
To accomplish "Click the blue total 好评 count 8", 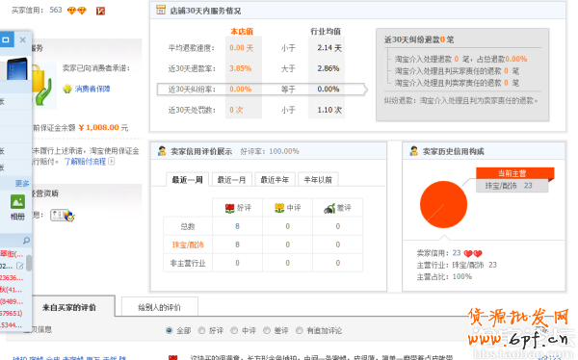I will pos(237,226).
